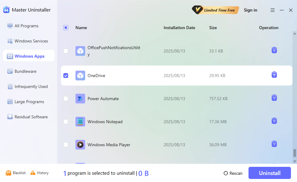
Task: Click the trash icon for OneDrive
Action: (274, 75)
